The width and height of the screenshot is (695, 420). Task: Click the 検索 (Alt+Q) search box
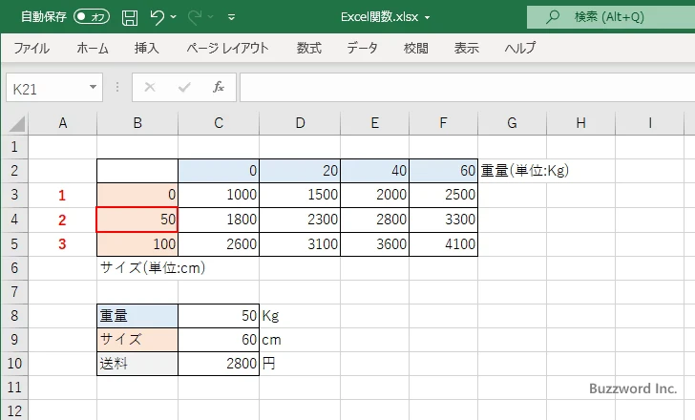coord(611,17)
